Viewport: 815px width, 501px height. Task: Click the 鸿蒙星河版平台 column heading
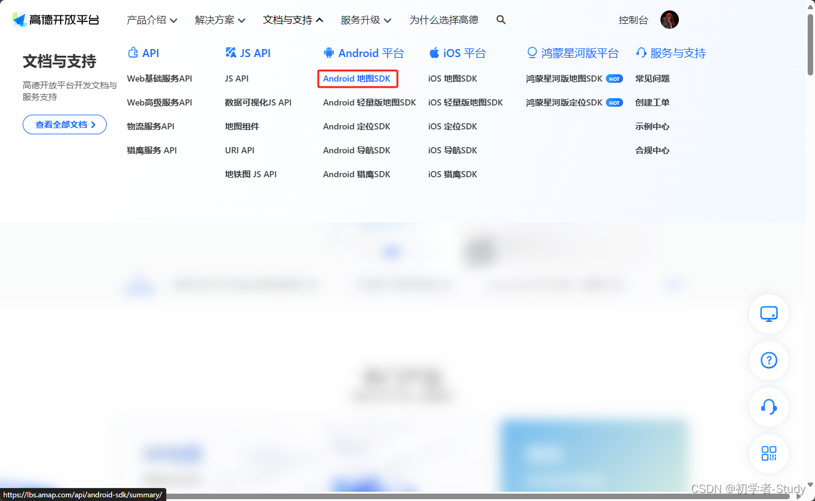[x=580, y=53]
